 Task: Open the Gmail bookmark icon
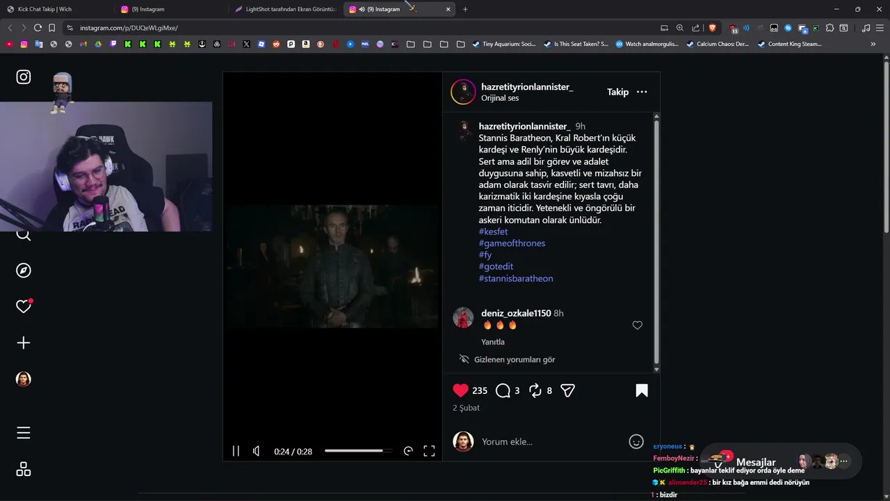pyautogui.click(x=83, y=44)
